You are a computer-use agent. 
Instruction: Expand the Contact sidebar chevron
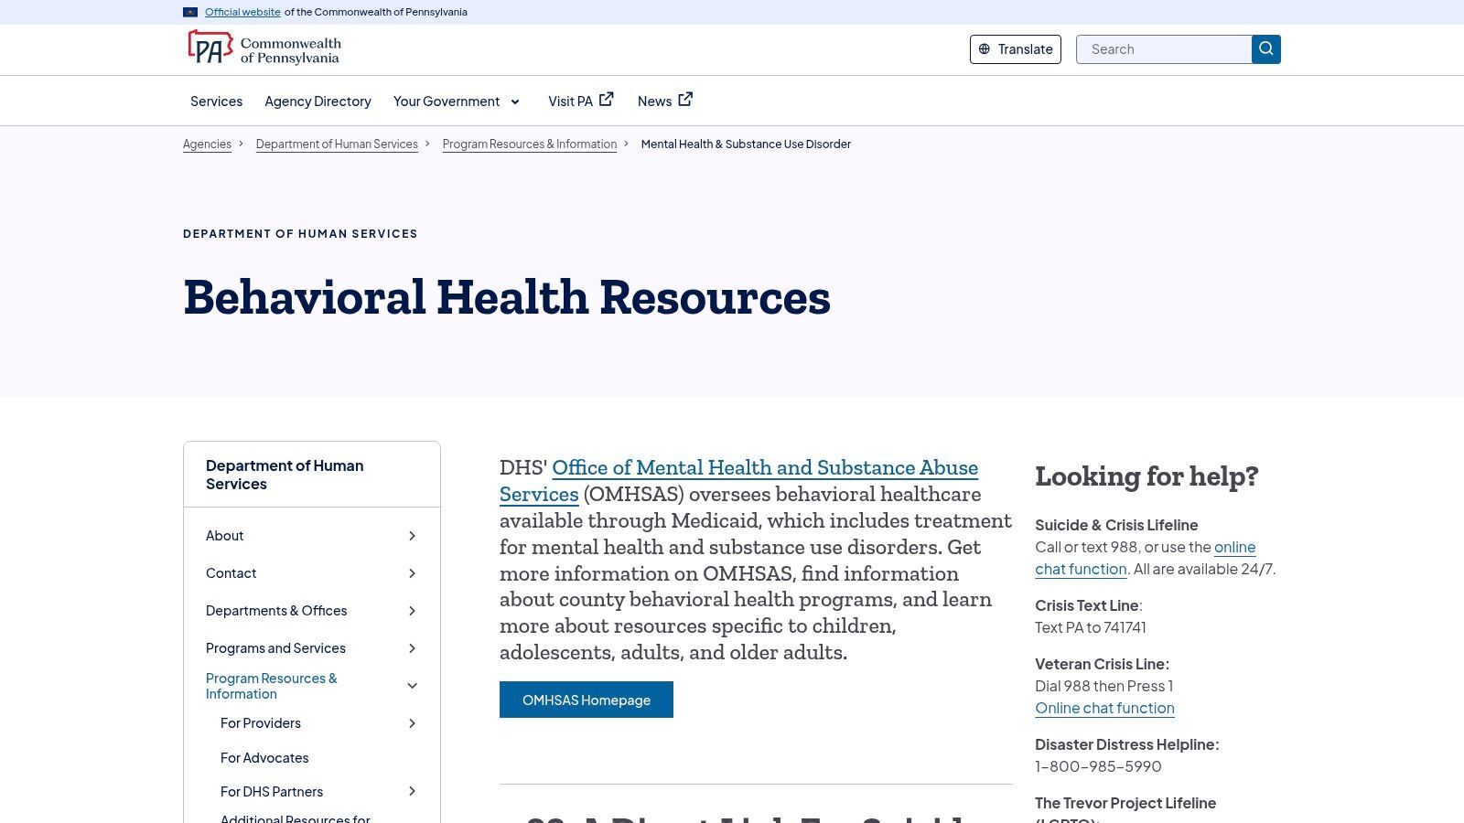click(x=412, y=573)
